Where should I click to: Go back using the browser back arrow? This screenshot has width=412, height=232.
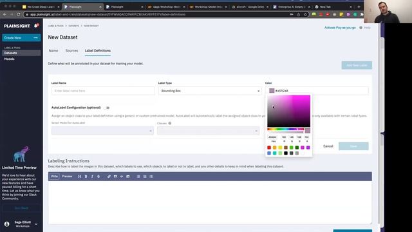(5, 14)
